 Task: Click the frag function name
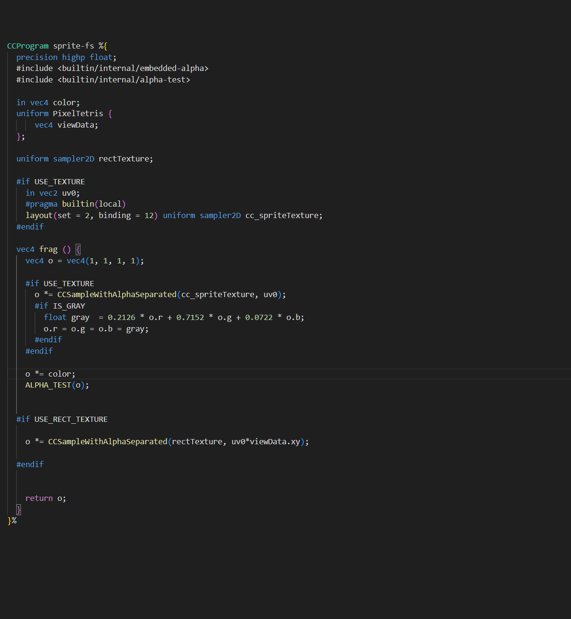48,249
